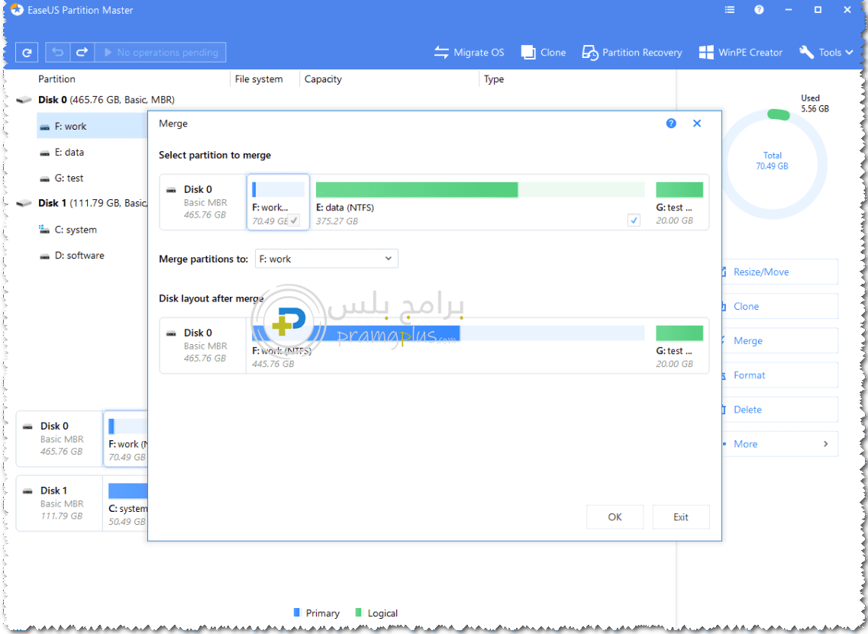The height and width of the screenshot is (634, 868).
Task: Click Clone in right panel
Action: point(779,306)
